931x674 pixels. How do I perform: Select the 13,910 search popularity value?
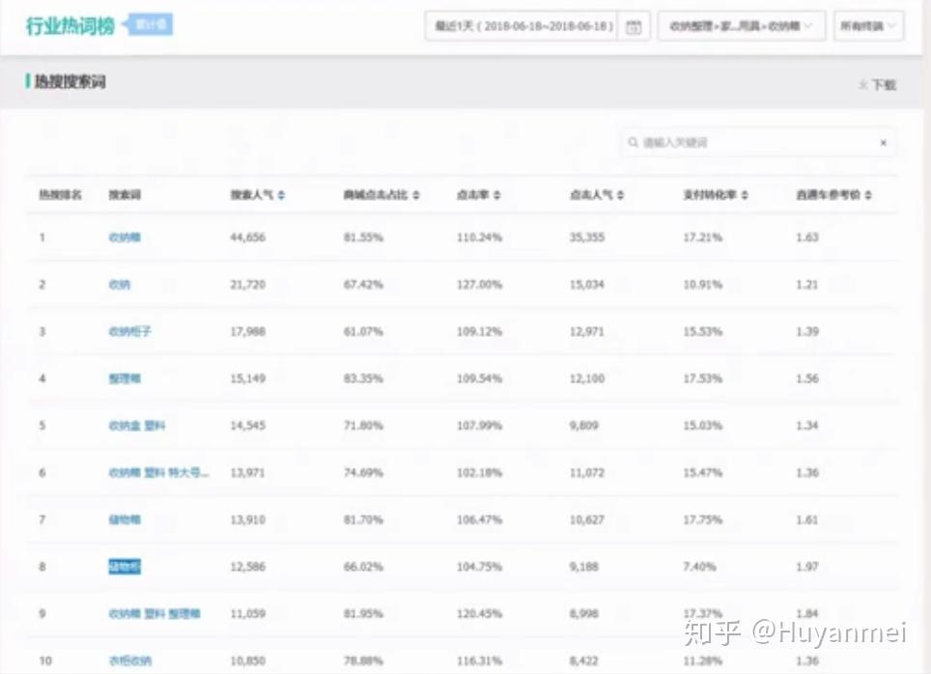point(247,520)
